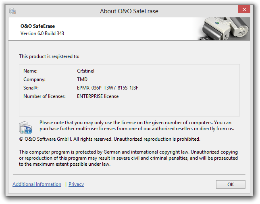Click the 'Name:' label
The image size is (260, 204).
30,71
